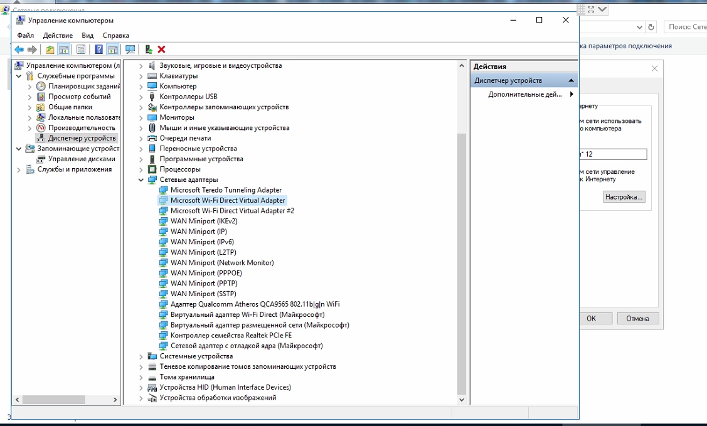Click the update driver toolbar icon
The height and width of the screenshot is (426, 707).
tap(148, 50)
